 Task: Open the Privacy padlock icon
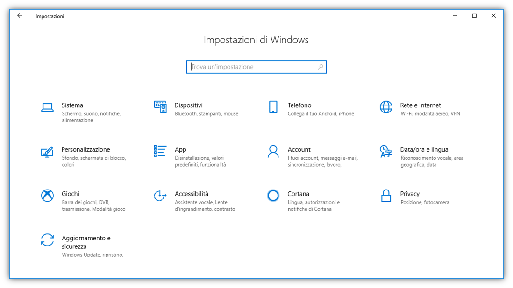386,196
